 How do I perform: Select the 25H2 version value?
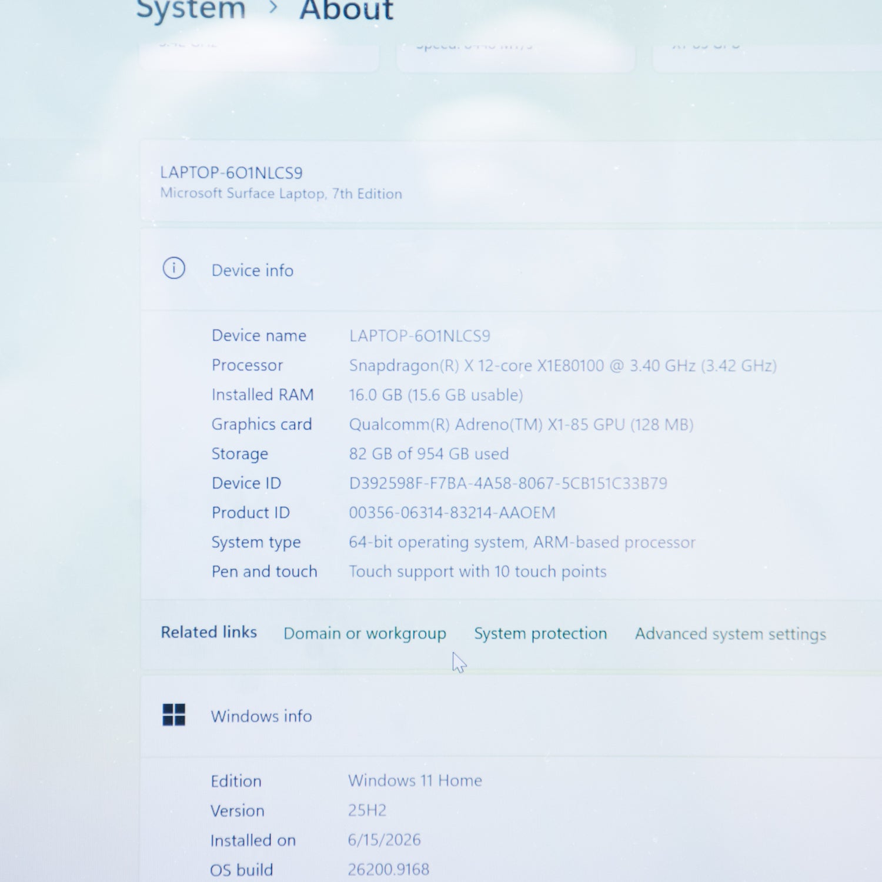pyautogui.click(x=367, y=810)
